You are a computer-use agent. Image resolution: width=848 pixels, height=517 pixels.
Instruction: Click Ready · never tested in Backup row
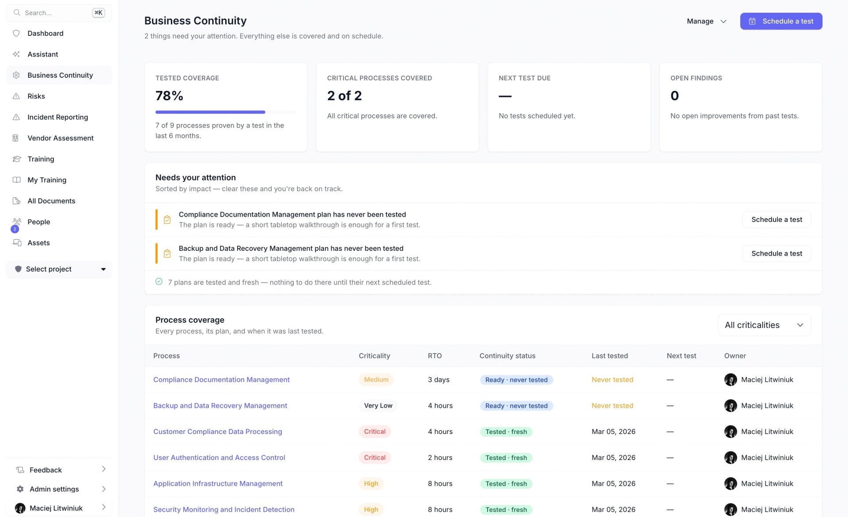(x=516, y=406)
